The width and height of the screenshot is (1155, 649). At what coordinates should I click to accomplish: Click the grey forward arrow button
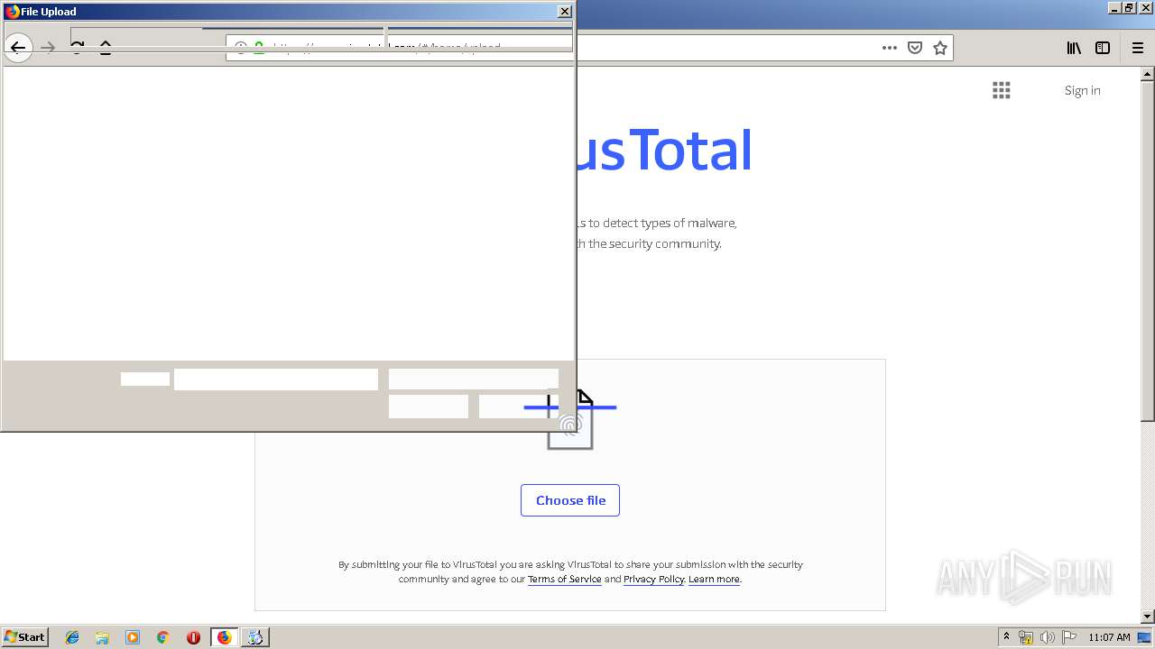tap(48, 48)
